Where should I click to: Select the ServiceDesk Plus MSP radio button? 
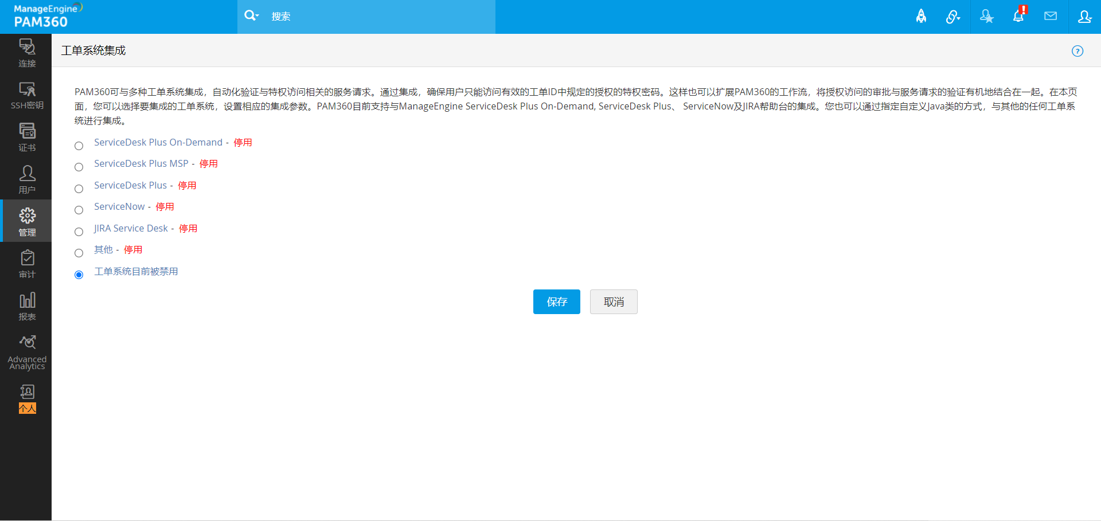coord(79,167)
